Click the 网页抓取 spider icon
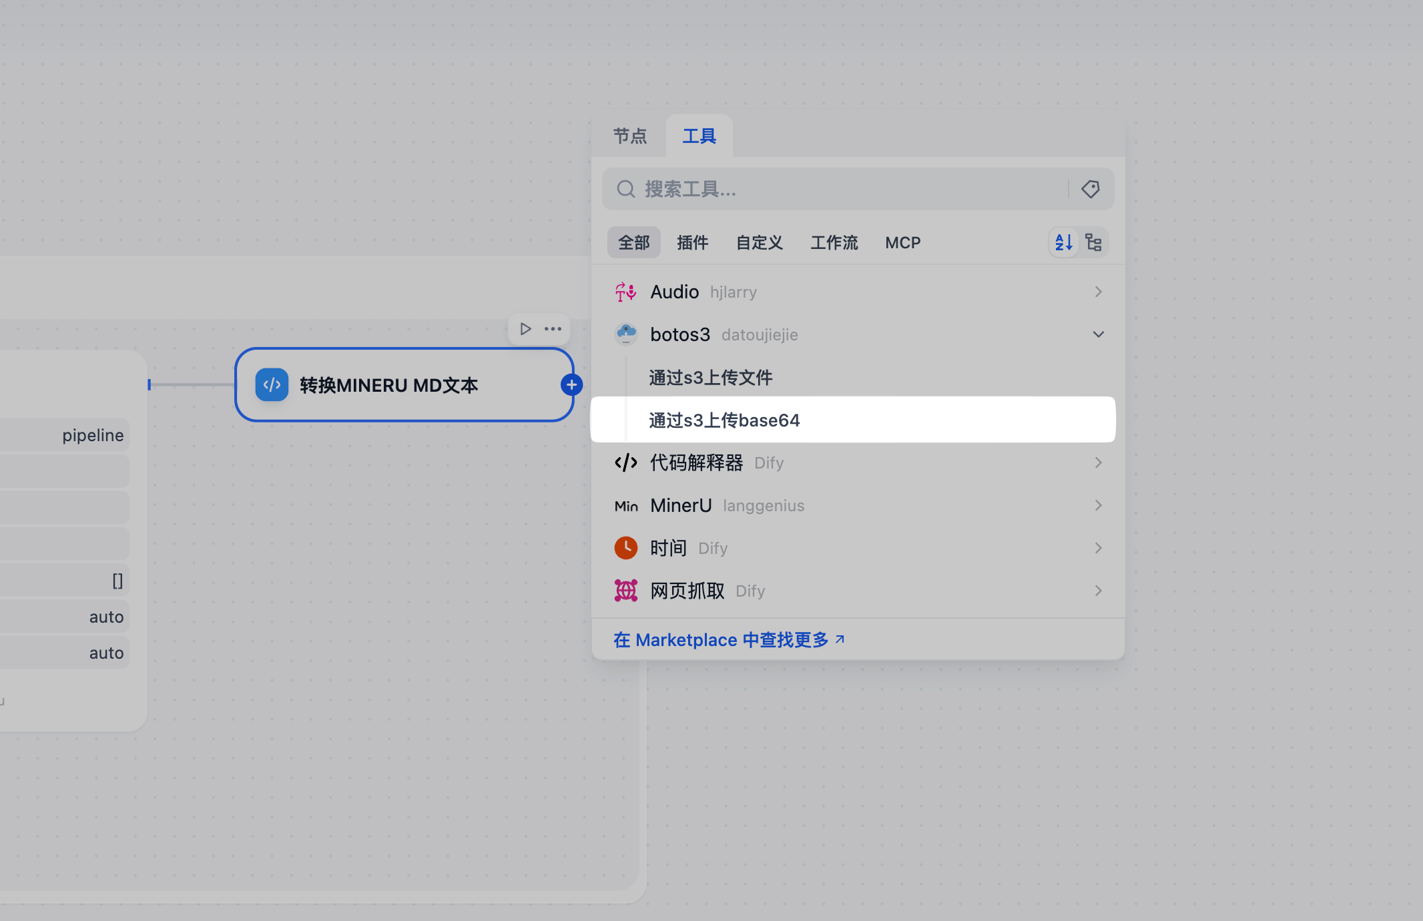This screenshot has height=921, width=1423. pyautogui.click(x=625, y=591)
